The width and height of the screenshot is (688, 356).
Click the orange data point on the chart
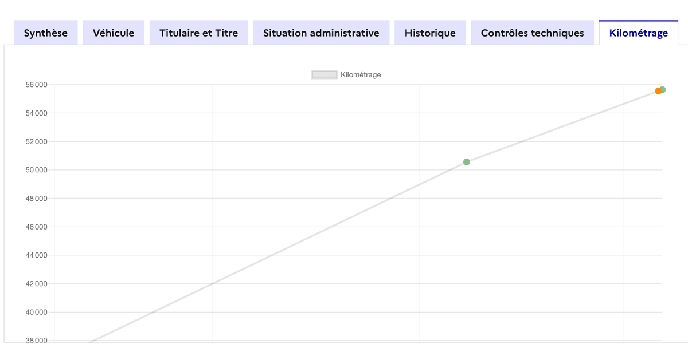[658, 91]
